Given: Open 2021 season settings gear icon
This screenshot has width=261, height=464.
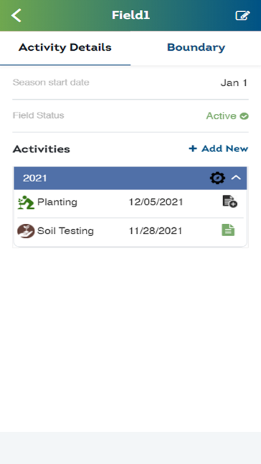Looking at the screenshot, I should click(x=217, y=178).
